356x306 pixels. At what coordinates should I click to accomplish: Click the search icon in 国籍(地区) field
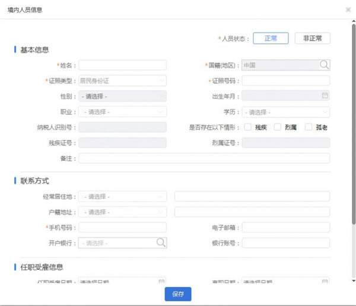click(324, 65)
